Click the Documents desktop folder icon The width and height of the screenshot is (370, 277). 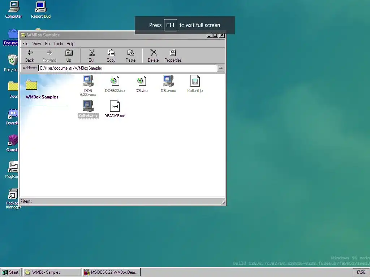pos(11,37)
